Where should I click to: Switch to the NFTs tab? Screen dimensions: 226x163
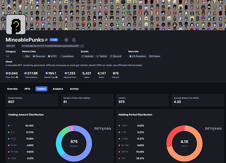[27, 89]
